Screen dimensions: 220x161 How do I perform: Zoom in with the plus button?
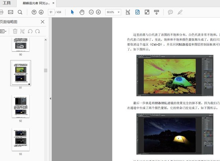(98, 12)
